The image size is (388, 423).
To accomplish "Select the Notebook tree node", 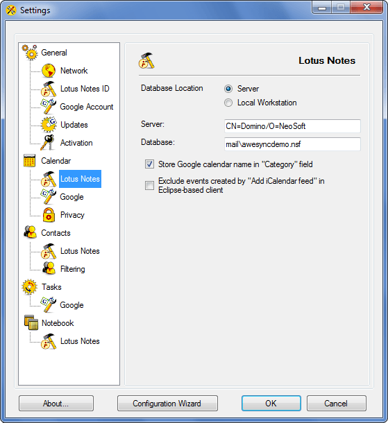I will tap(58, 323).
